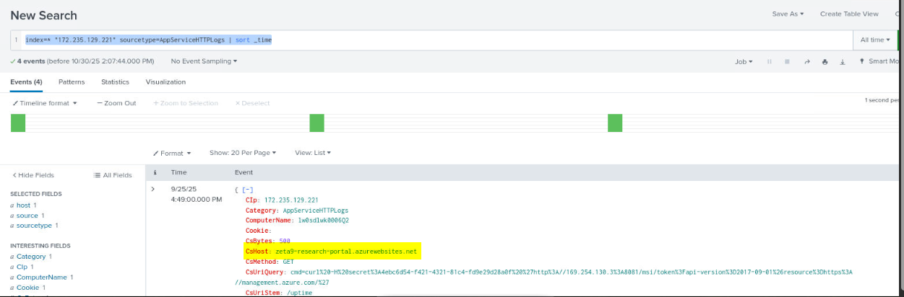The width and height of the screenshot is (904, 297).
Task: Click the Time column header
Action: point(178,172)
